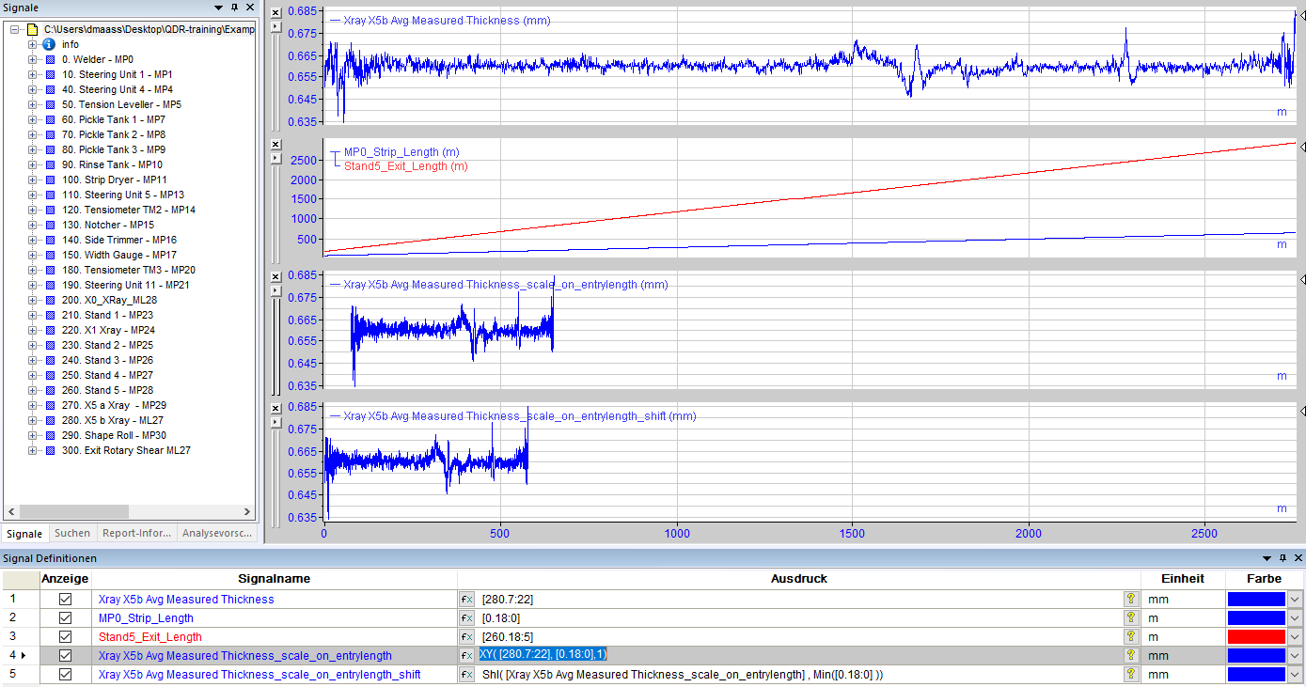Click the module icon beside 0. Welder - MP0
This screenshot has width=1306, height=687.
point(50,59)
